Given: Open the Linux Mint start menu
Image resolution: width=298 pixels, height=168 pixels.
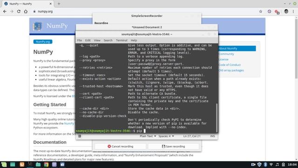Looking at the screenshot, I should 4,165.
